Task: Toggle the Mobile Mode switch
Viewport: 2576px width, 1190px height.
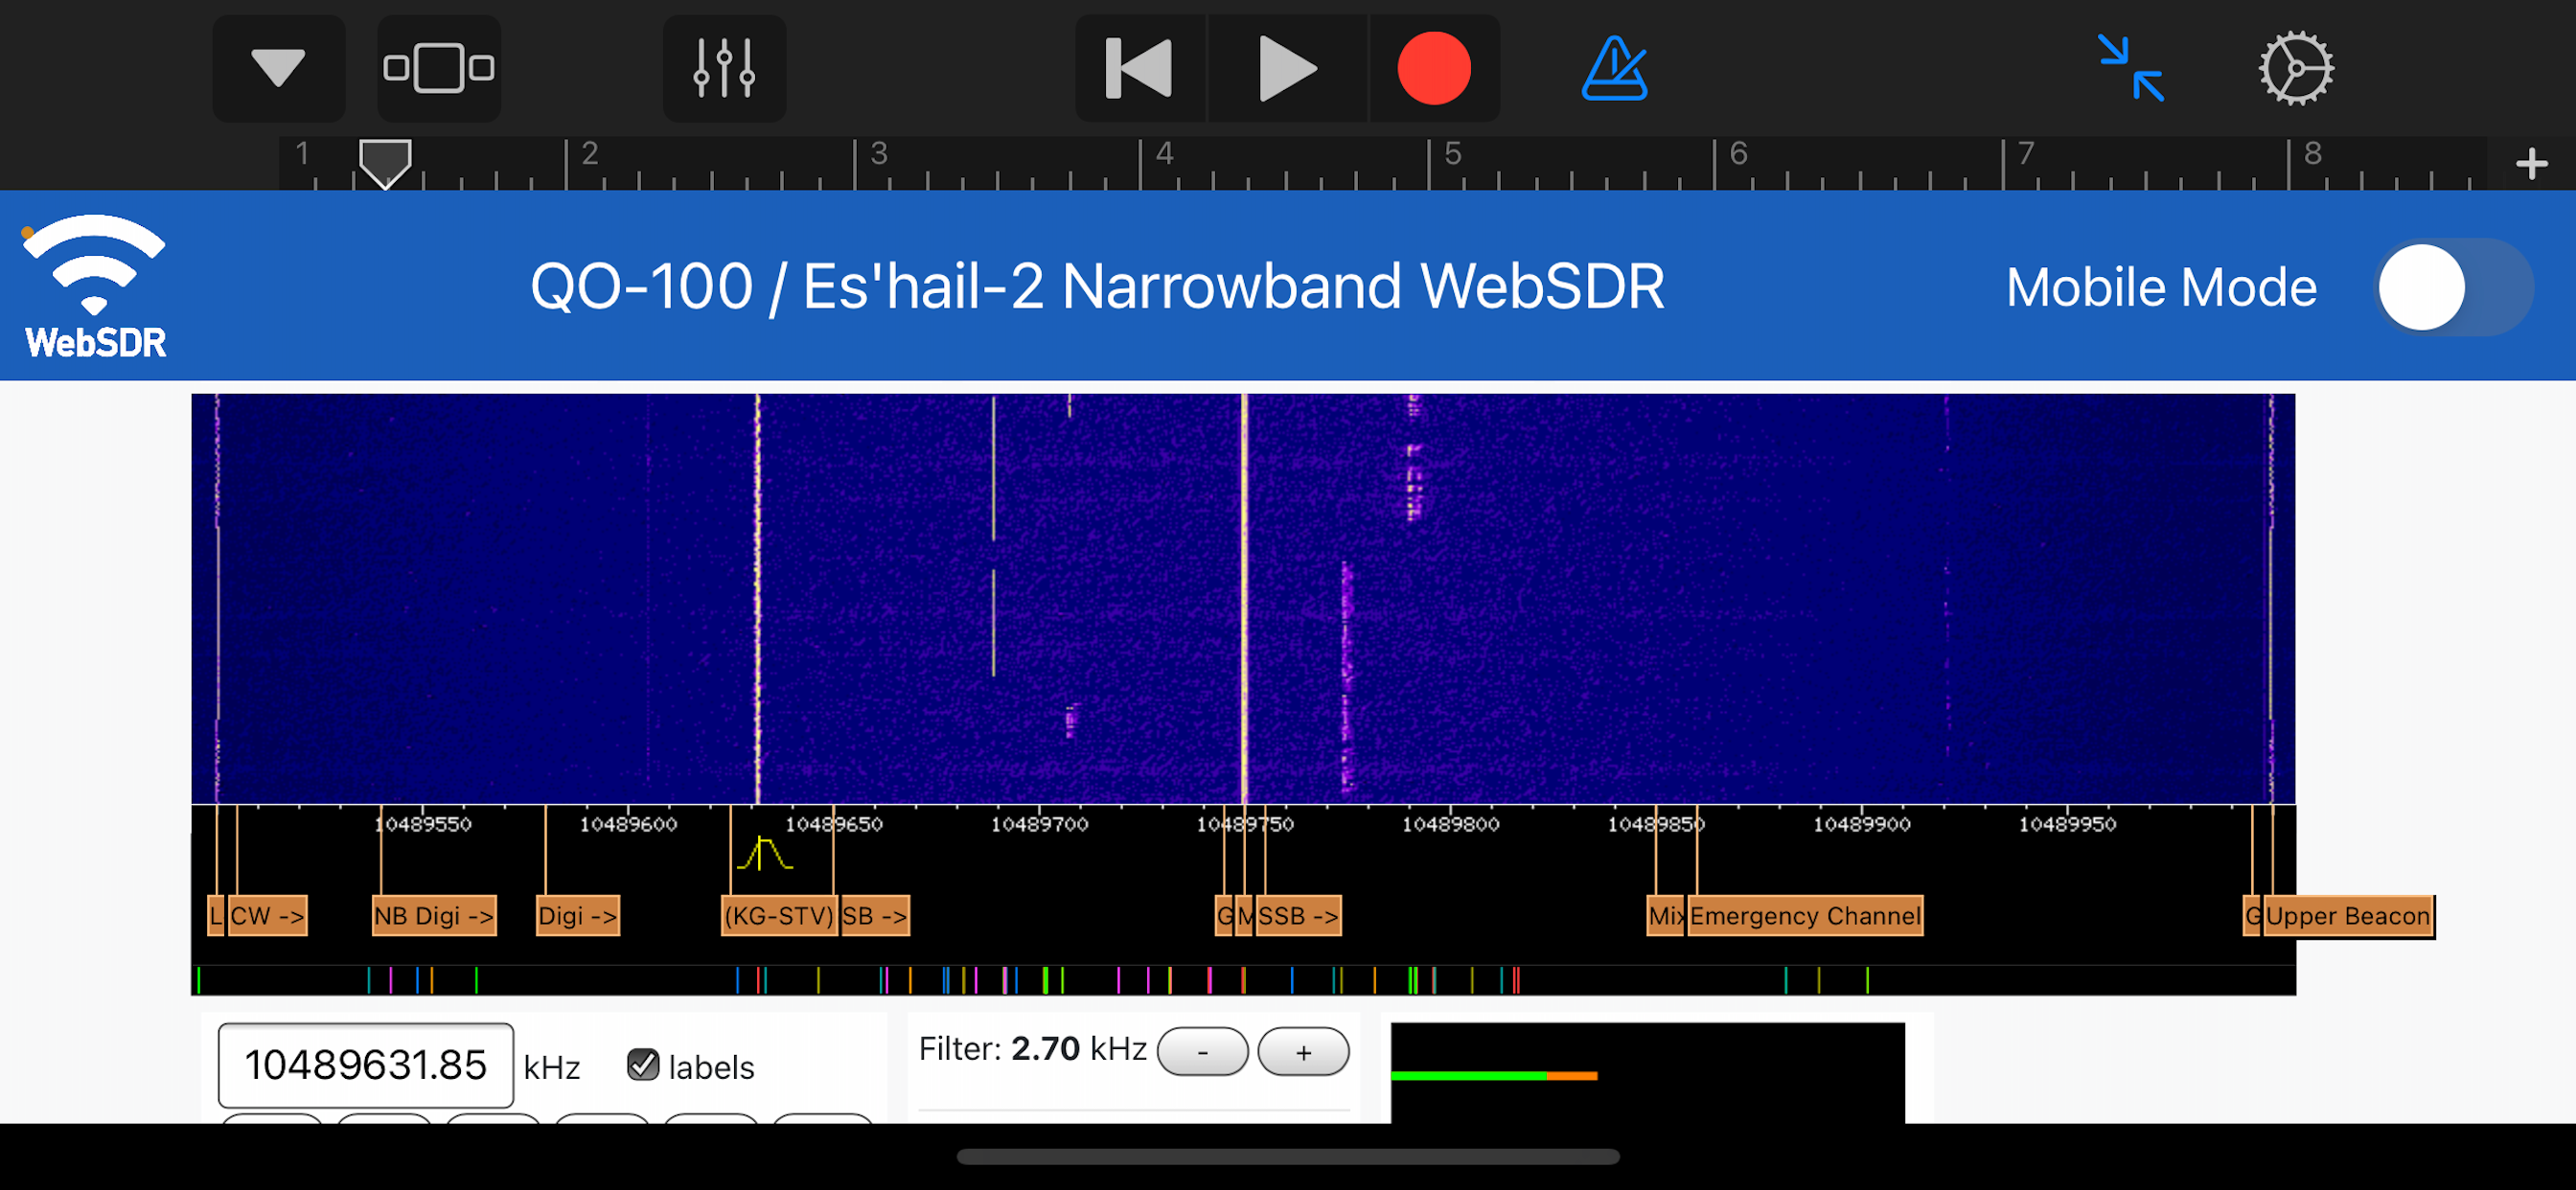Action: click(x=2455, y=287)
